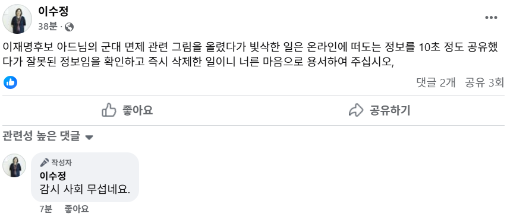
Task: Click the blue like reaction icon
Action: (x=10, y=82)
